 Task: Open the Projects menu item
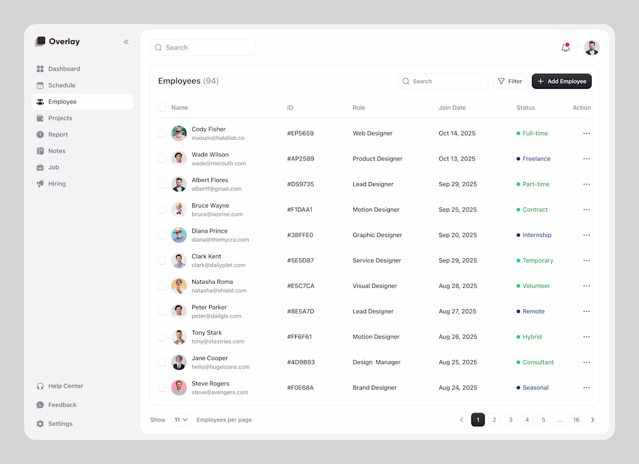pyautogui.click(x=82, y=118)
